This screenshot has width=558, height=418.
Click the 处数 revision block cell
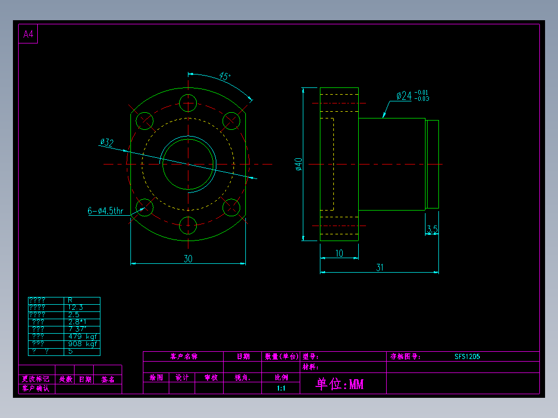(65, 380)
